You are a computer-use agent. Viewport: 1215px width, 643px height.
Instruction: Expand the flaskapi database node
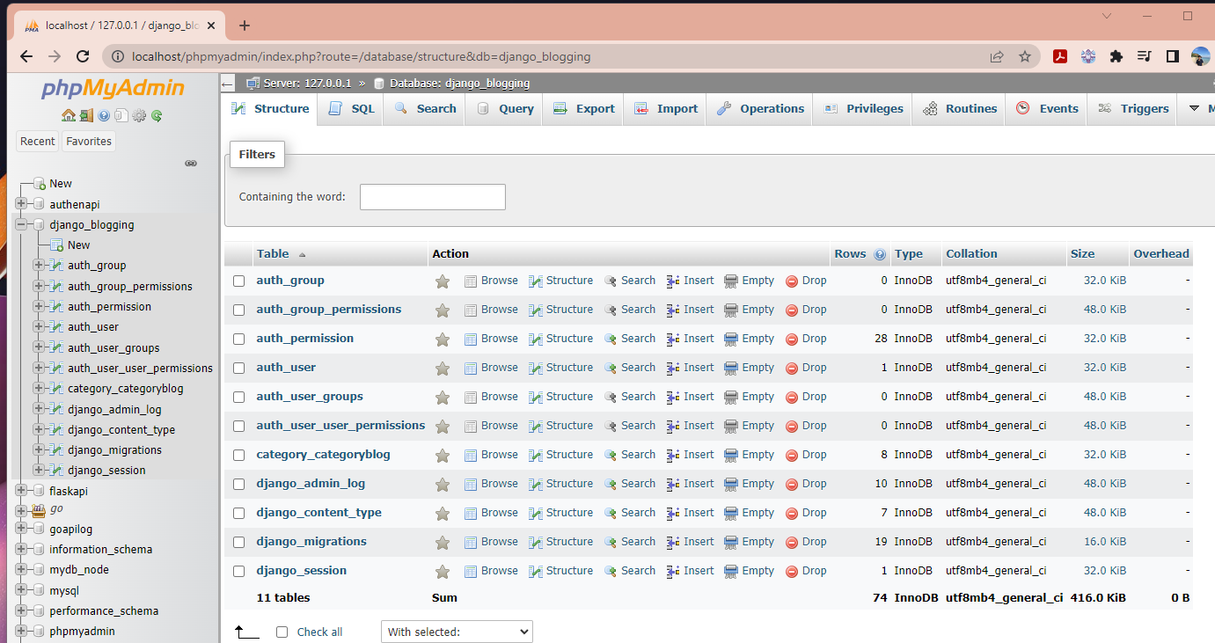coord(21,491)
